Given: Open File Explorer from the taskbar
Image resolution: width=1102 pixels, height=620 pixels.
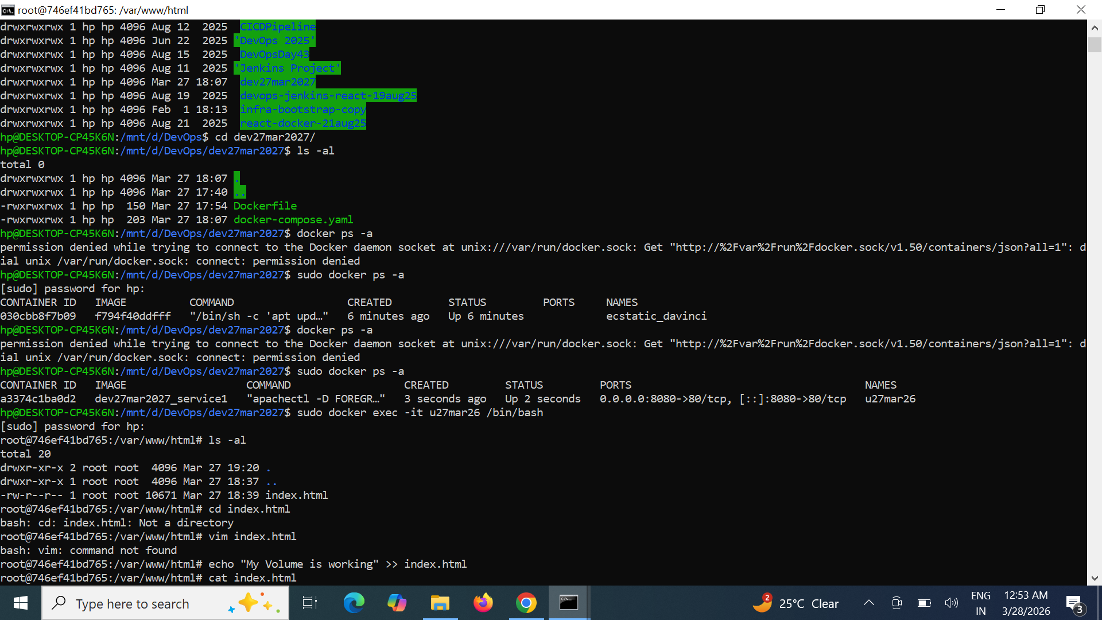Looking at the screenshot, I should point(440,603).
